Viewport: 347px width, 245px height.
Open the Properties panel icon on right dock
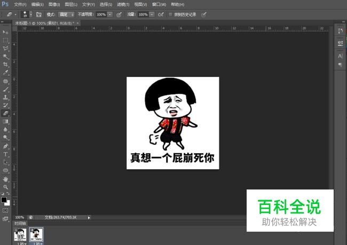[x=340, y=43]
